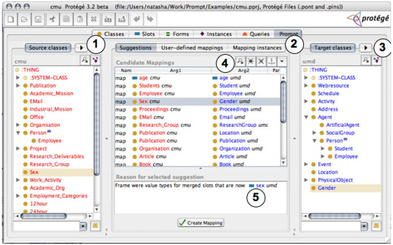Click the X remove icon above mappings list
The height and width of the screenshot is (245, 393).
(x=261, y=61)
